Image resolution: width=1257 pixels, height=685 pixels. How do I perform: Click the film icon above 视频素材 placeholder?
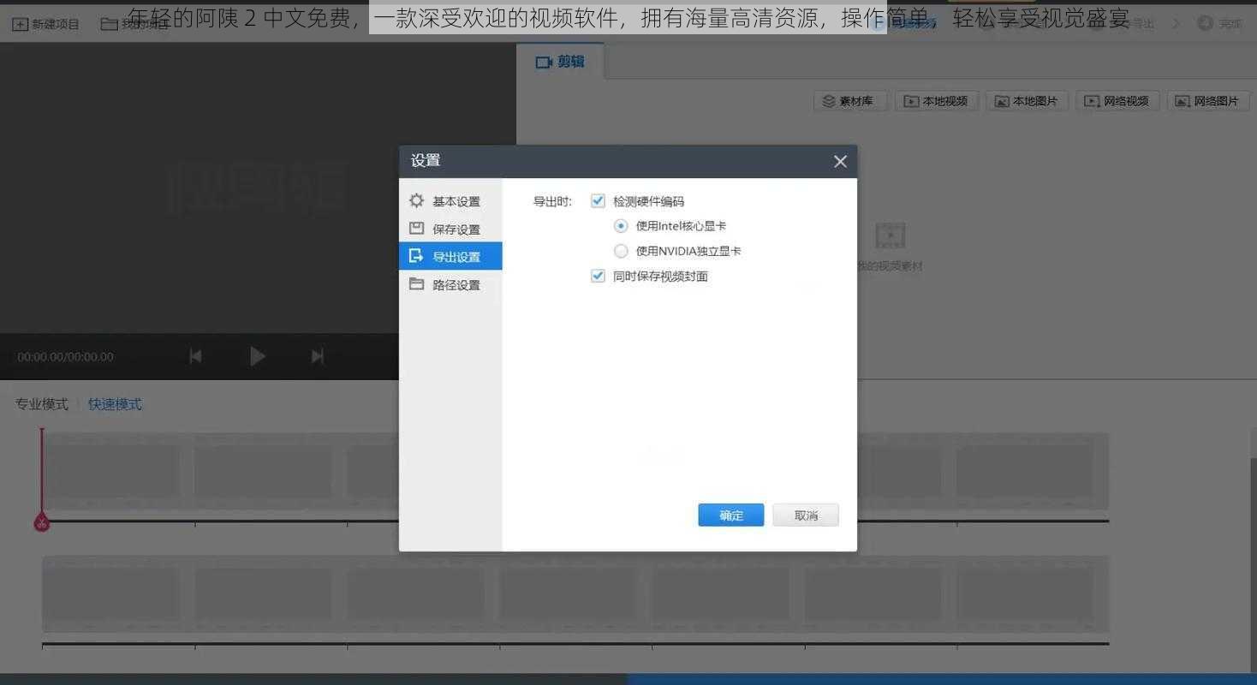[x=890, y=235]
